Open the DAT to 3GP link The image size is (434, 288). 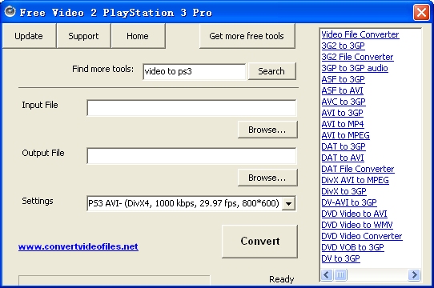[x=344, y=146]
